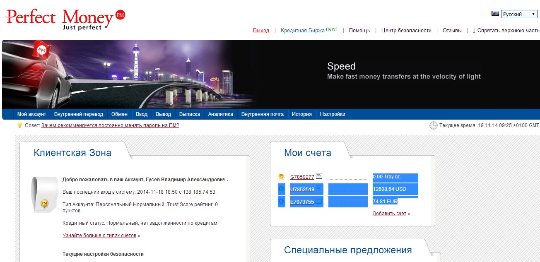Click the Russian flag icon
Viewport: 540px width, 262px height.
(x=495, y=13)
